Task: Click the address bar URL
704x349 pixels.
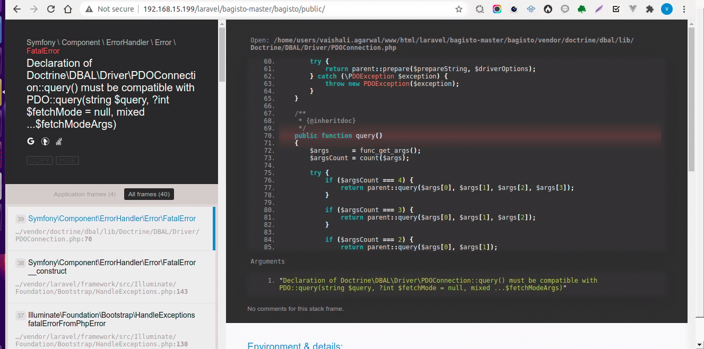Action: [234, 9]
